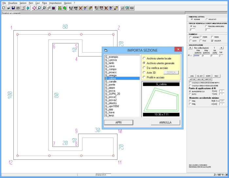Tick Calcola a pressoflessione retta checkbox
Image resolution: width=229 pixels, height=178 pixels.
(x=191, y=83)
